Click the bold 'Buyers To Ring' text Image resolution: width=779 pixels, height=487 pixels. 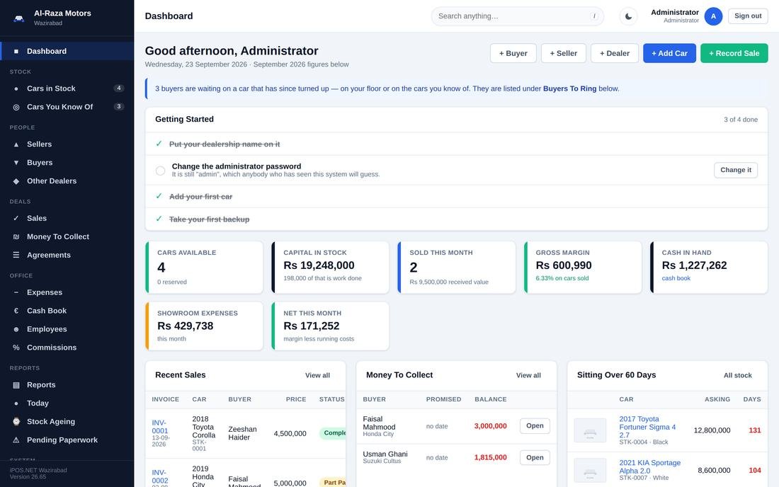coord(569,89)
